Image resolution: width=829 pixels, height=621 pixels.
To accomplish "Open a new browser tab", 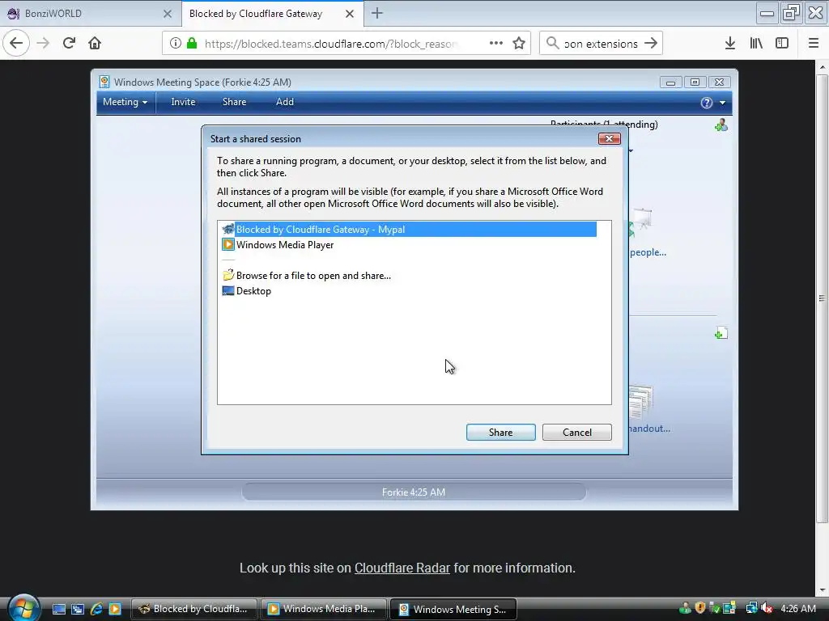I will [x=377, y=13].
